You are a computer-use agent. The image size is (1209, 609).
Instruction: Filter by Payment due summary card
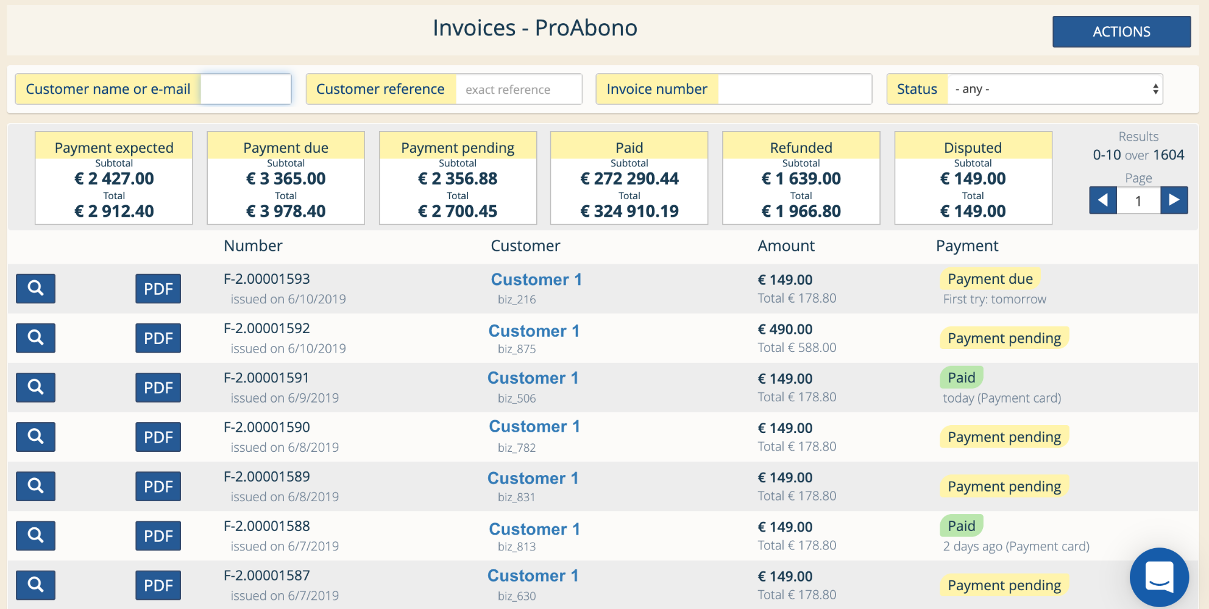click(x=286, y=178)
